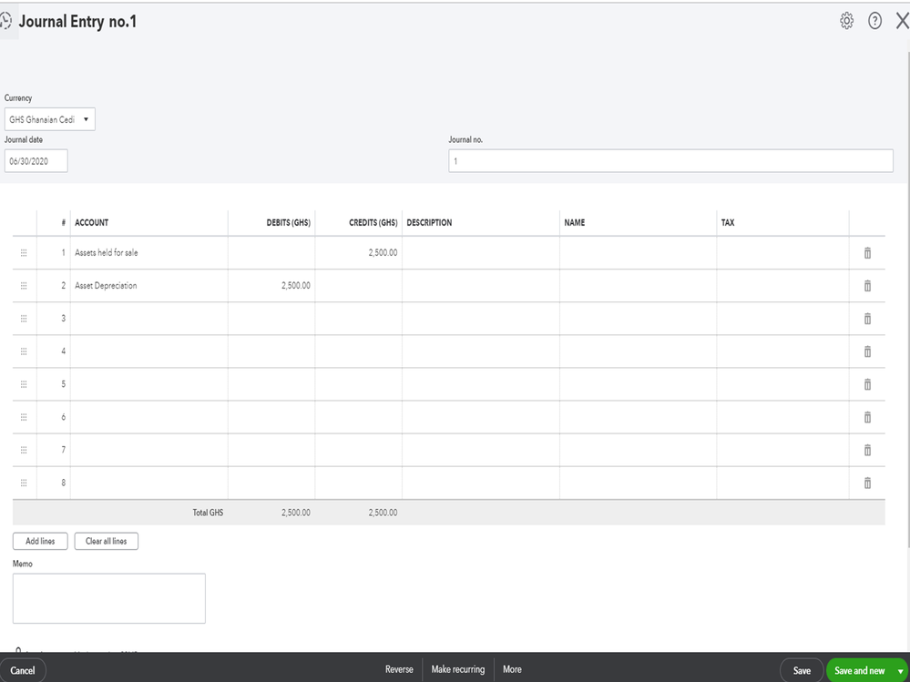The height and width of the screenshot is (682, 910).
Task: Grab the drag handle of line 7
Action: point(24,450)
